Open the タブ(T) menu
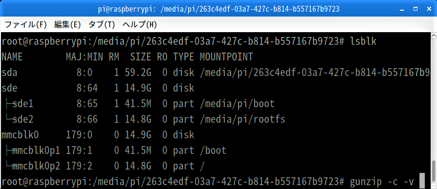This screenshot has height=189, width=437. tap(101, 25)
